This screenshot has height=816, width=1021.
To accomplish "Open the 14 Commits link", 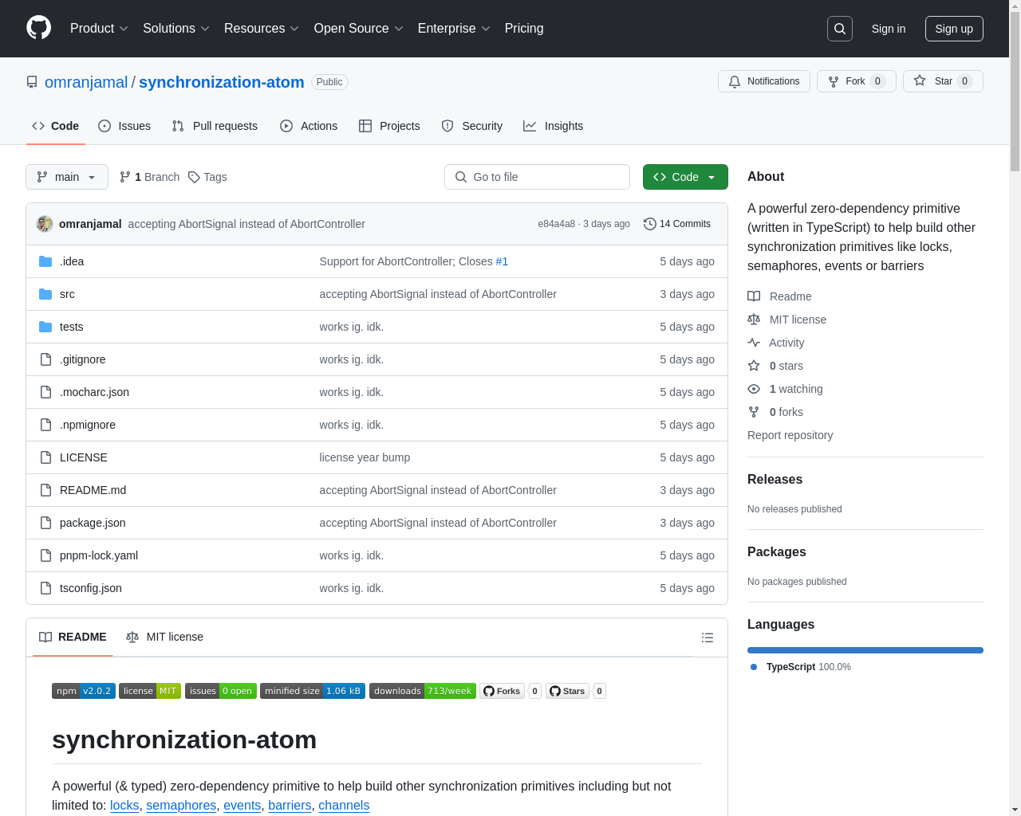I will [x=677, y=224].
